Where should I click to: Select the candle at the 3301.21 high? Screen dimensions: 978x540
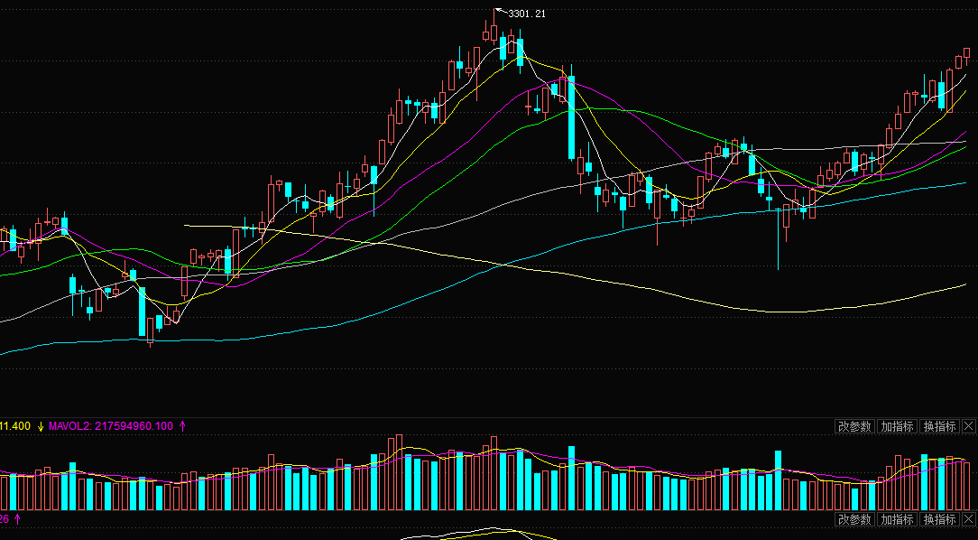[x=494, y=33]
